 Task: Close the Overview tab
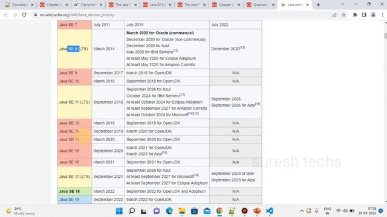pos(273,5)
